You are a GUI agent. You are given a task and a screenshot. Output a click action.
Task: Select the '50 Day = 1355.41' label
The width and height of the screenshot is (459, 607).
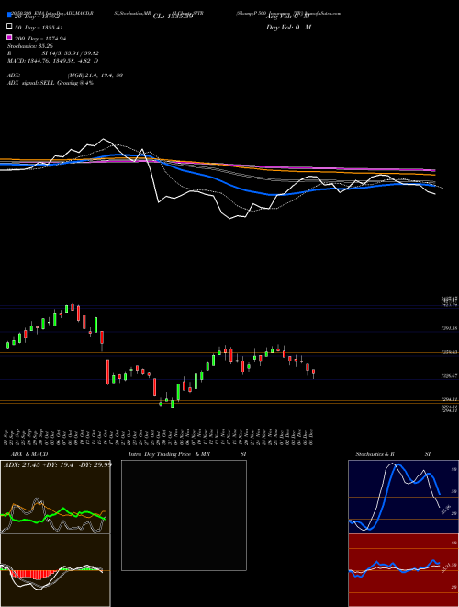click(39, 28)
